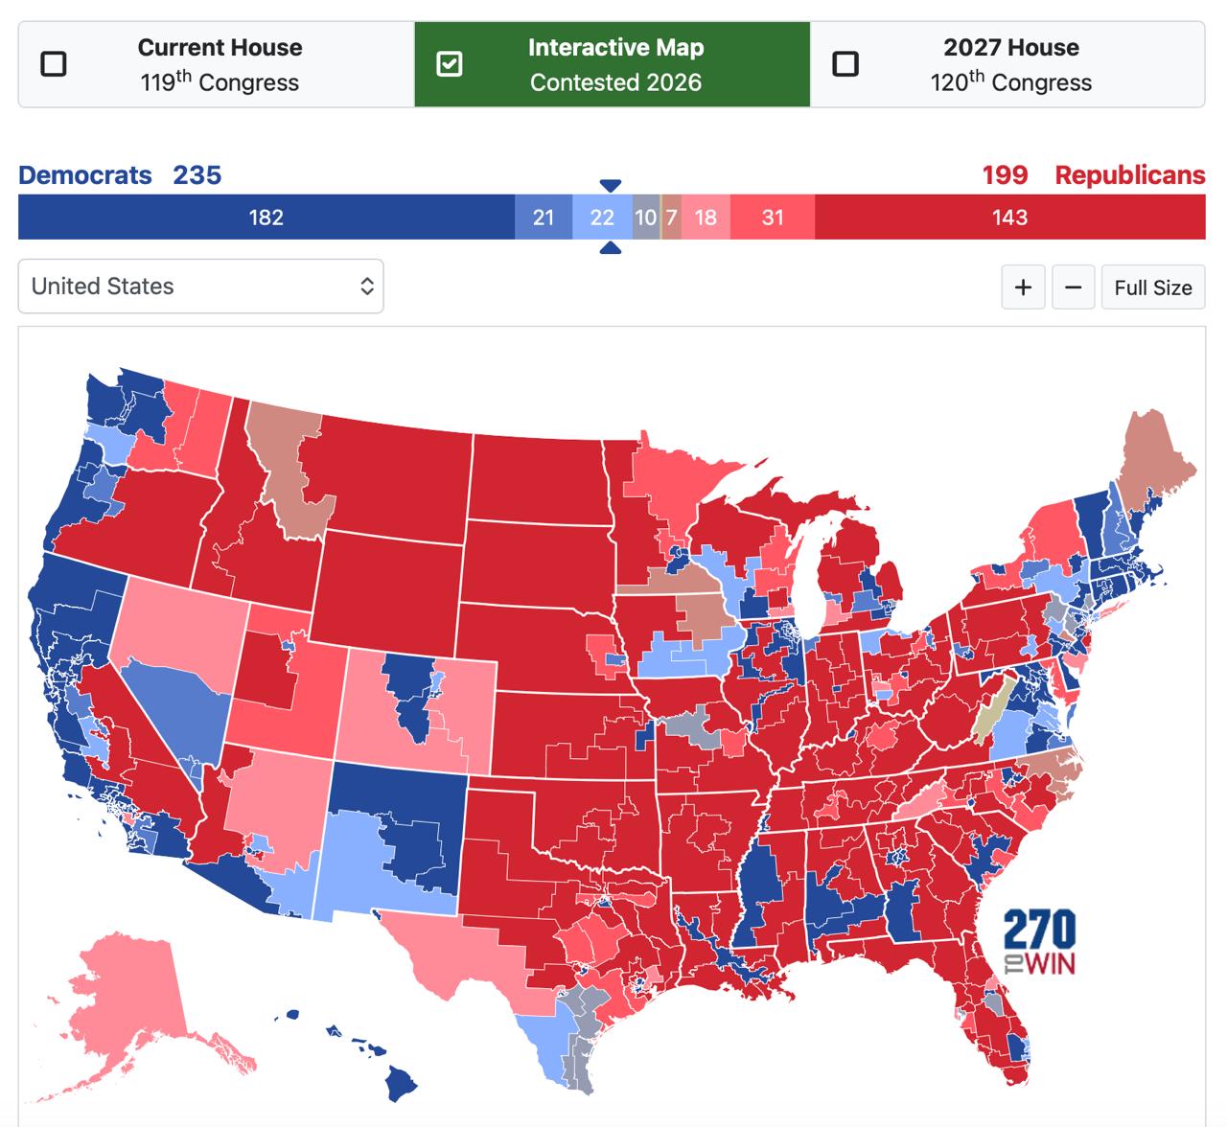
Task: Open the United States state dropdown
Action: tap(200, 286)
